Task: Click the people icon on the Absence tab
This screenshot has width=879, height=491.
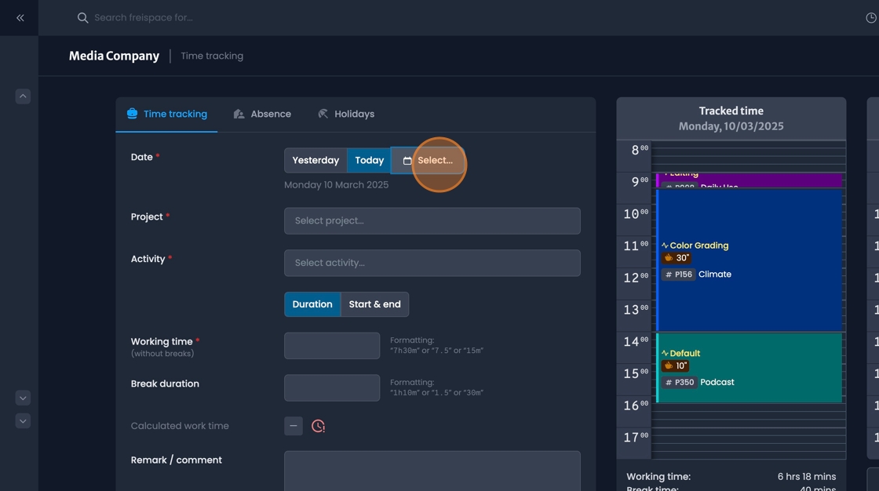Action: pos(239,113)
